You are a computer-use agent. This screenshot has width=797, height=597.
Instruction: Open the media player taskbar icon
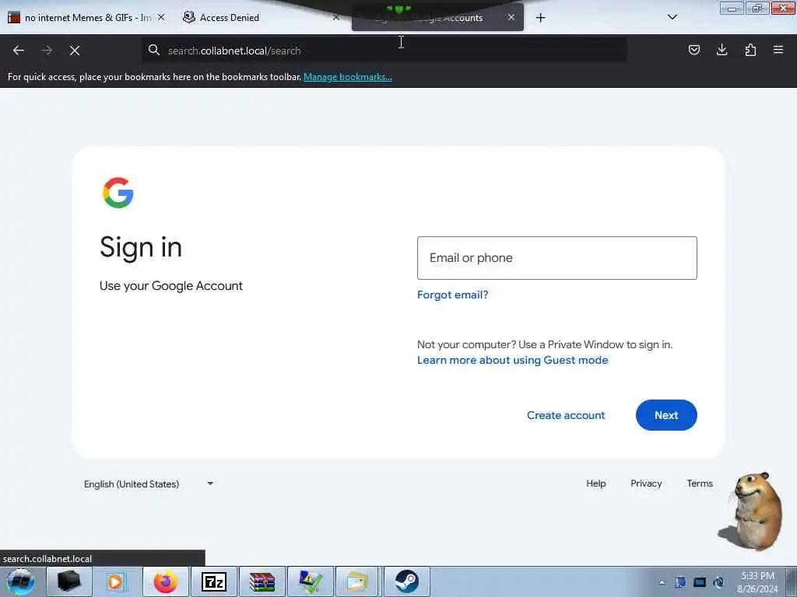[117, 581]
